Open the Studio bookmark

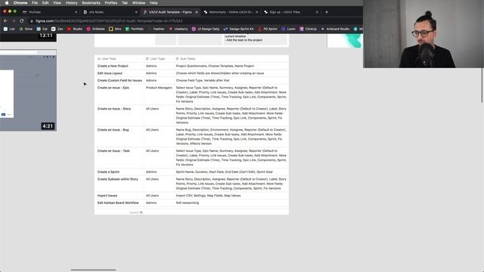75,29
